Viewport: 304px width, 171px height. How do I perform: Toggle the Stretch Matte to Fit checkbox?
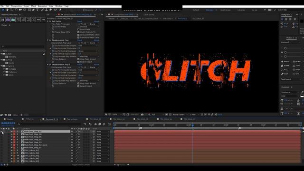[x=78, y=32]
